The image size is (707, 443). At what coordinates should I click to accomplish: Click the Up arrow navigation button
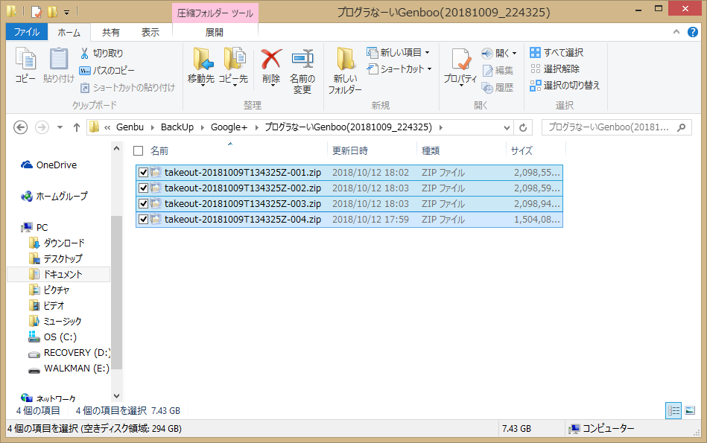point(76,127)
